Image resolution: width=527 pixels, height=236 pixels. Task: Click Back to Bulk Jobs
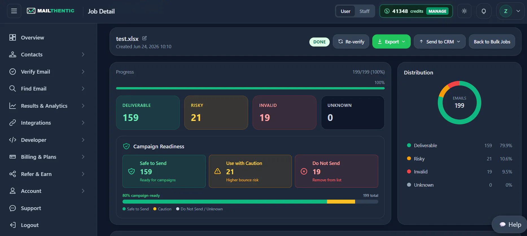pyautogui.click(x=492, y=42)
